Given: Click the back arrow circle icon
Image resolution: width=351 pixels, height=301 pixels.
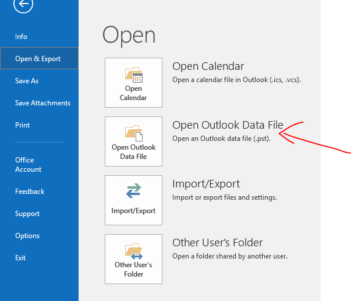Looking at the screenshot, I should 23,3.
